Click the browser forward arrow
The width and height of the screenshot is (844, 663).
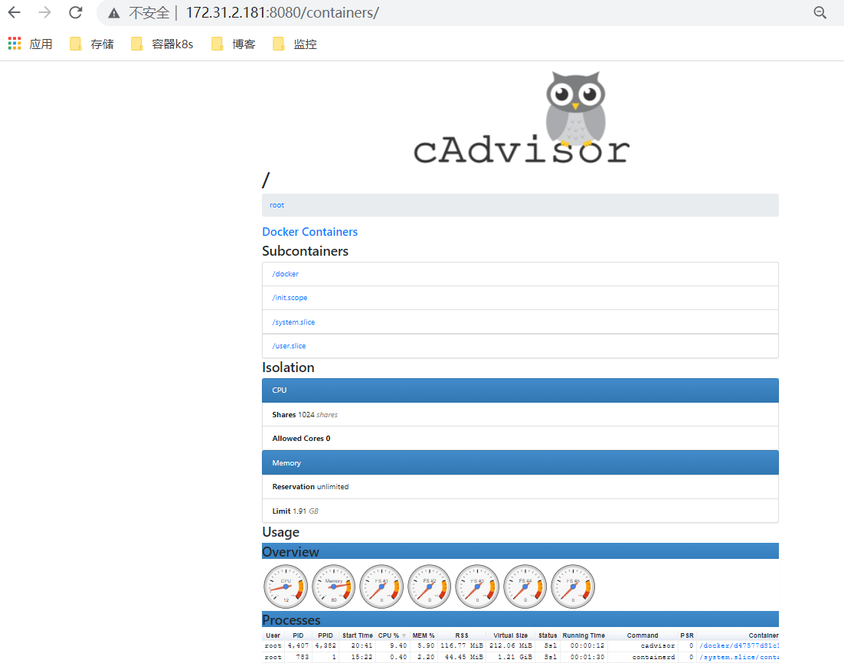(x=45, y=12)
